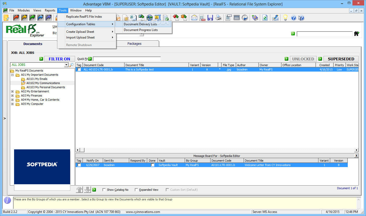This screenshot has height=216, width=366.
Task: Enable Show Catalog No checkbox
Action: pyautogui.click(x=104, y=190)
